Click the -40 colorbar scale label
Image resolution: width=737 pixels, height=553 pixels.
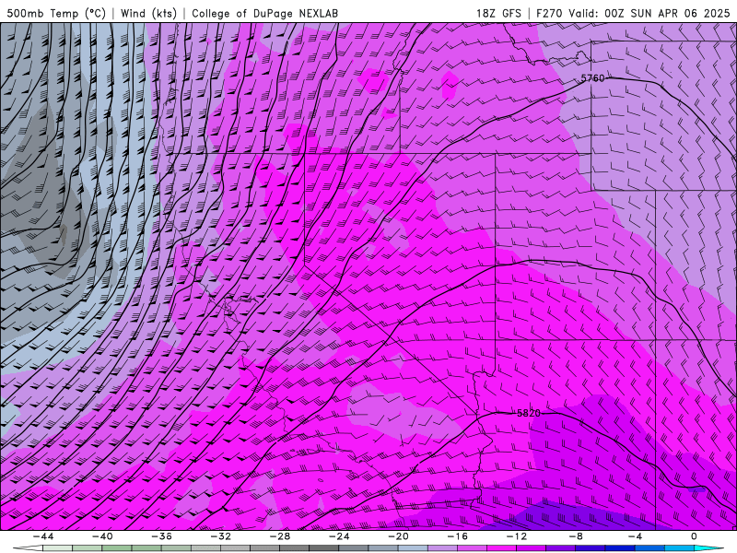tap(102, 536)
